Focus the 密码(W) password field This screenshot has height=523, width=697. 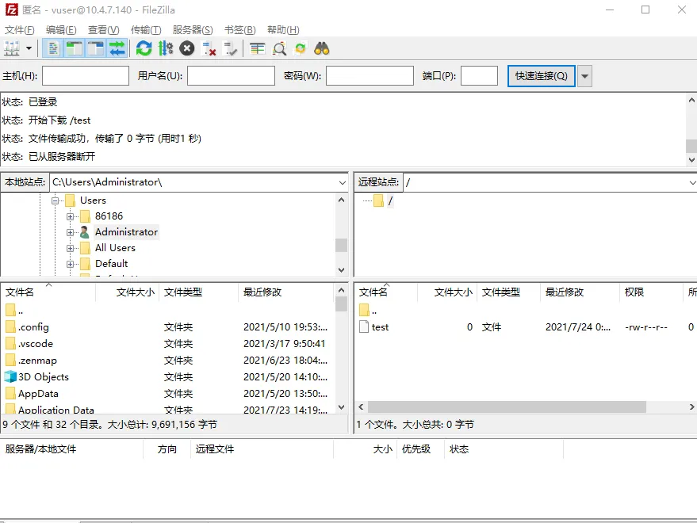tap(370, 75)
